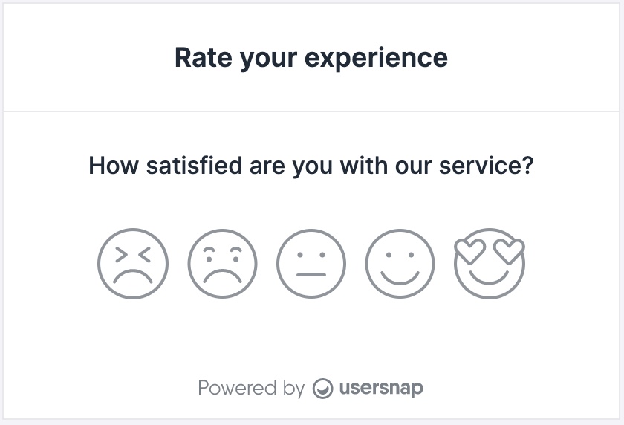This screenshot has width=624, height=425.
Task: Select the angry squinting face emoji
Action: 133,264
